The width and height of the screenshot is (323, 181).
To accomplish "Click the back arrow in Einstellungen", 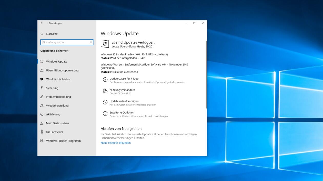I will (x=42, y=23).
